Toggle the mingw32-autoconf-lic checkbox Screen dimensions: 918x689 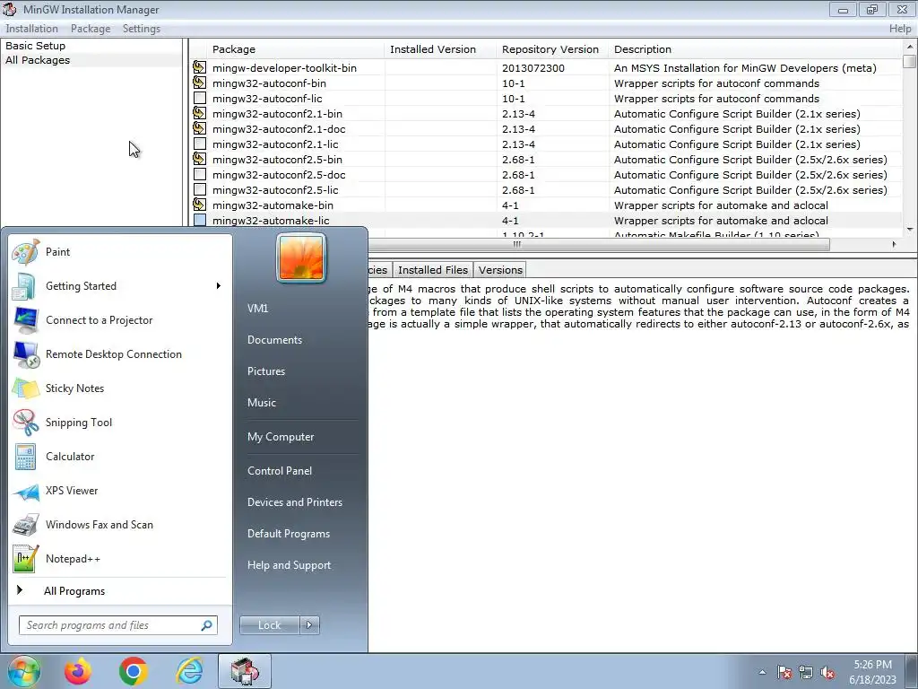click(x=200, y=98)
